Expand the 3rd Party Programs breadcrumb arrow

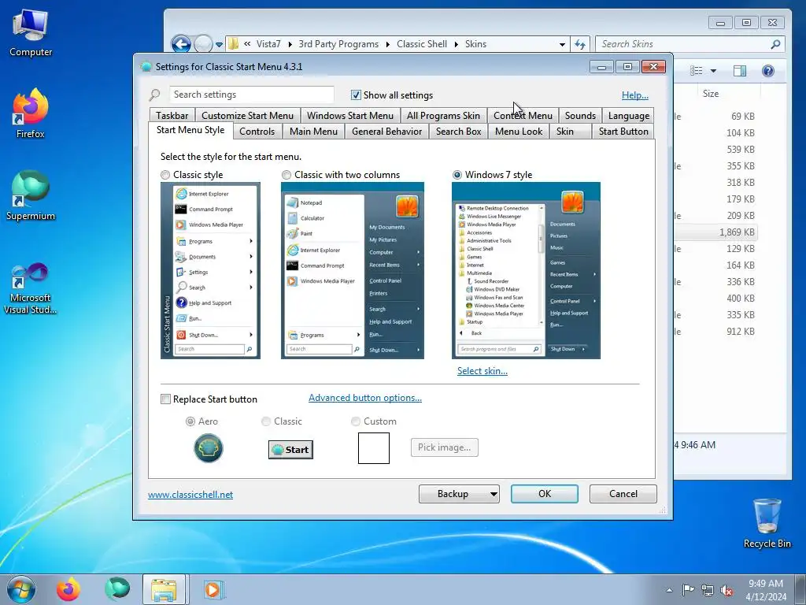pyautogui.click(x=387, y=45)
